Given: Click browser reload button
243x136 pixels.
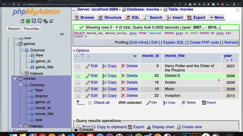Looking at the screenshot, I should [14, 5].
